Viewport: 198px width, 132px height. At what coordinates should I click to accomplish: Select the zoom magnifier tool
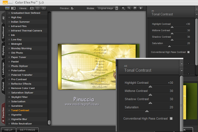(x=129, y=8)
